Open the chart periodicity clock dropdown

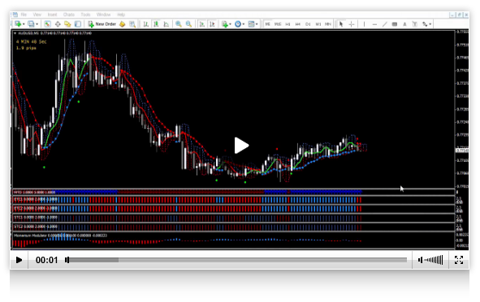pyautogui.click(x=244, y=24)
